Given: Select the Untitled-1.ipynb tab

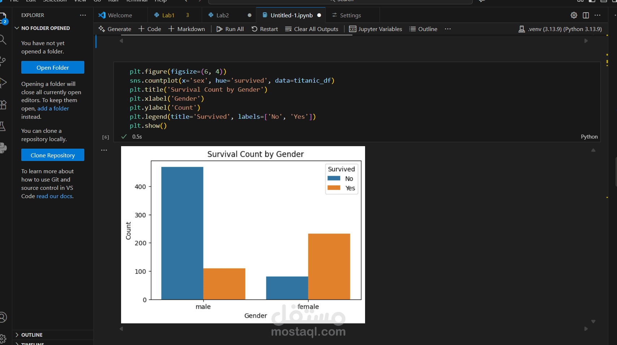Looking at the screenshot, I should (291, 15).
